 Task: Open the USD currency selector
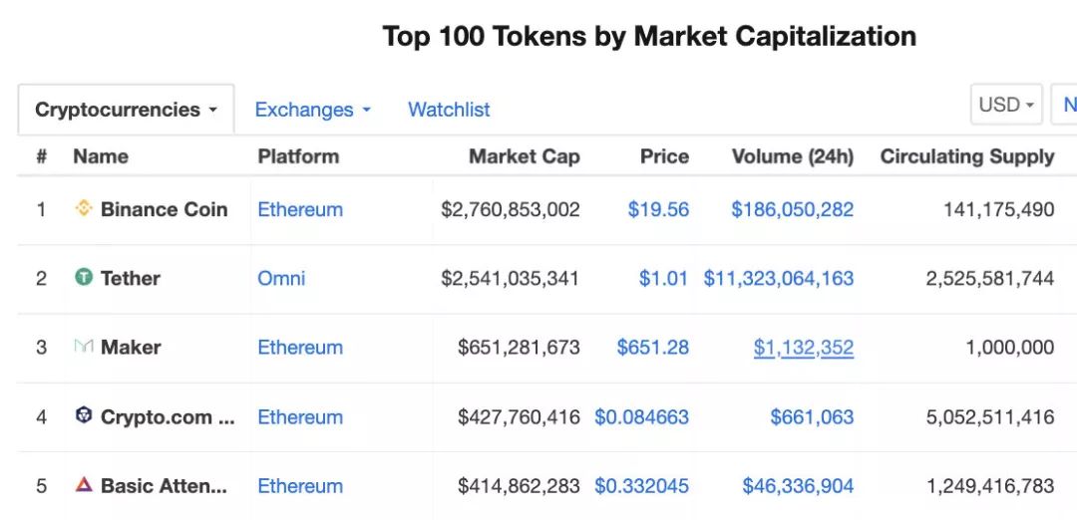pos(1006,105)
